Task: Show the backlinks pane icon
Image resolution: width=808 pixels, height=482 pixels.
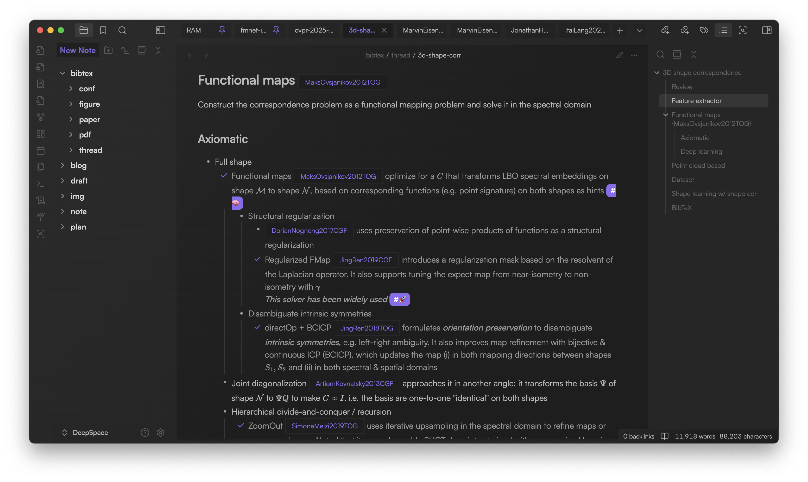Action: point(665,30)
